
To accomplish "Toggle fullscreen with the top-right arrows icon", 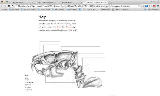I will [158, 2].
